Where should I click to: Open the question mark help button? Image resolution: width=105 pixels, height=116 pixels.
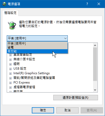(87, 4)
